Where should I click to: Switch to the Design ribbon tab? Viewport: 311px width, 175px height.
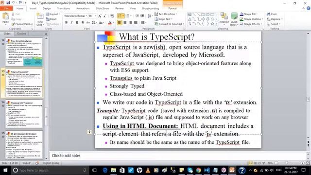pyautogui.click(x=47, y=8)
